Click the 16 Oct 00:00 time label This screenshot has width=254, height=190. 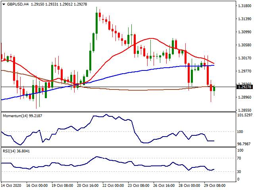click(37, 185)
